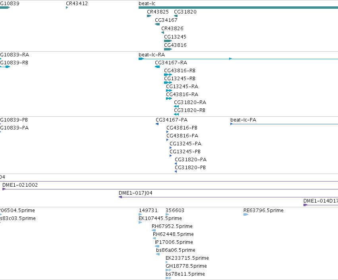Image resolution: width=338 pixels, height=280 pixels.
Task: Select the RE63796.5prime EST glyph
Action: [x=246, y=214]
